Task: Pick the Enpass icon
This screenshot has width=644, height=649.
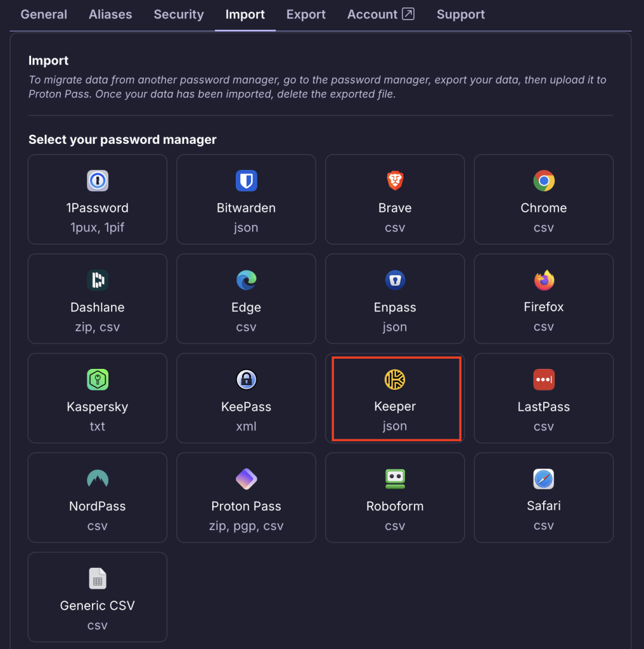Action: pyautogui.click(x=395, y=280)
